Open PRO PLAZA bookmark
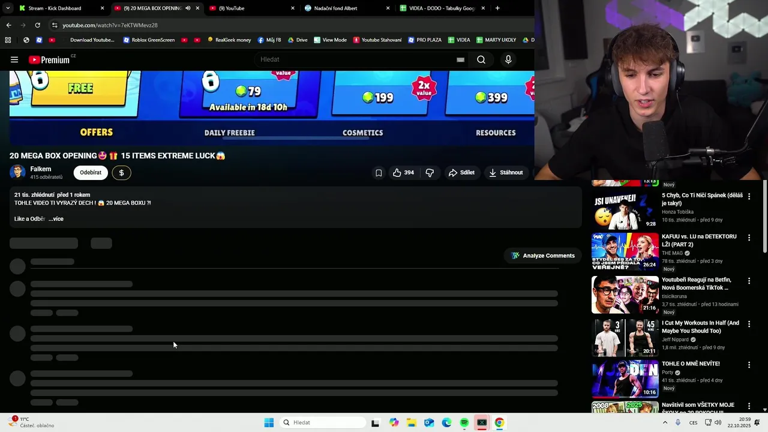 (x=425, y=40)
